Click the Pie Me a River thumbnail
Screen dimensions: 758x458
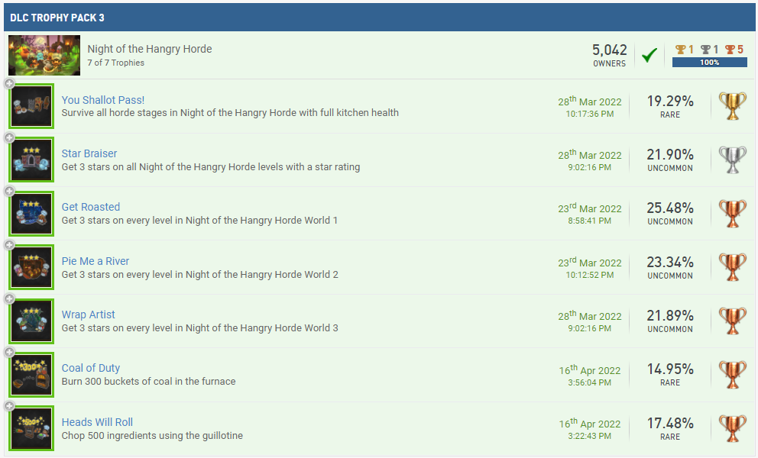[31, 267]
